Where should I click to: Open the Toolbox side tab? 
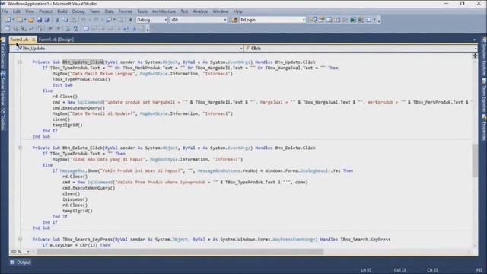click(x=3, y=119)
